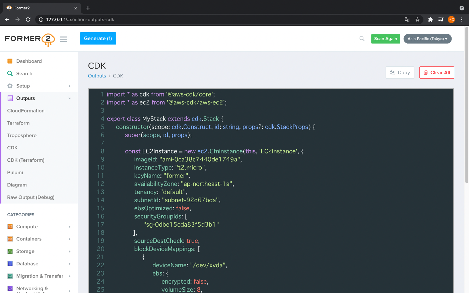This screenshot has height=293, width=469.
Task: Follow the Outputs breadcrumb link
Action: 97,76
